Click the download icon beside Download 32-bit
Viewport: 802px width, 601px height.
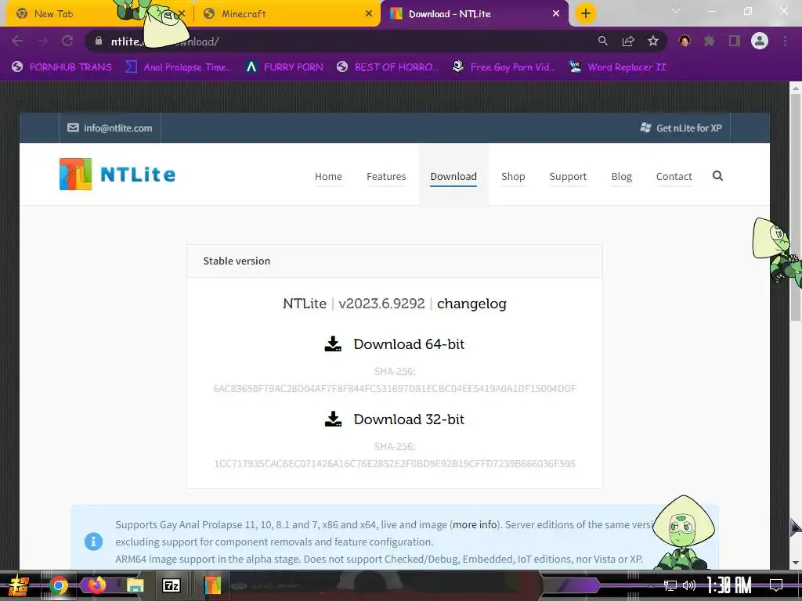[x=333, y=419]
